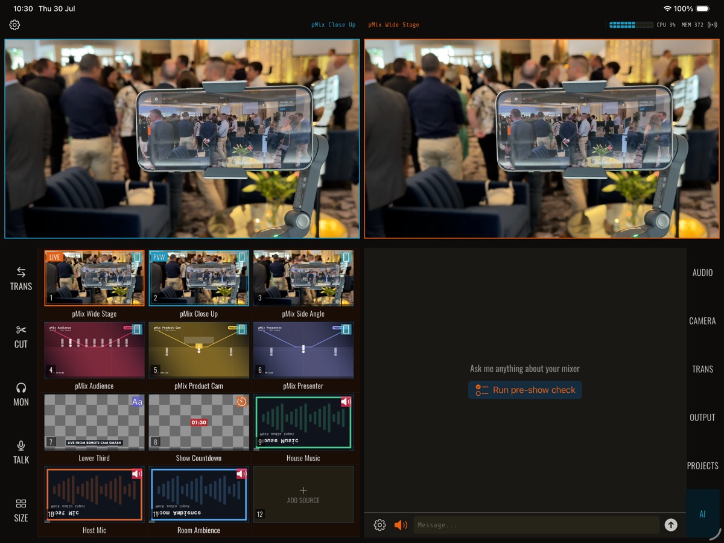
Task: Activate the TALK microphone button
Action: coord(21,446)
